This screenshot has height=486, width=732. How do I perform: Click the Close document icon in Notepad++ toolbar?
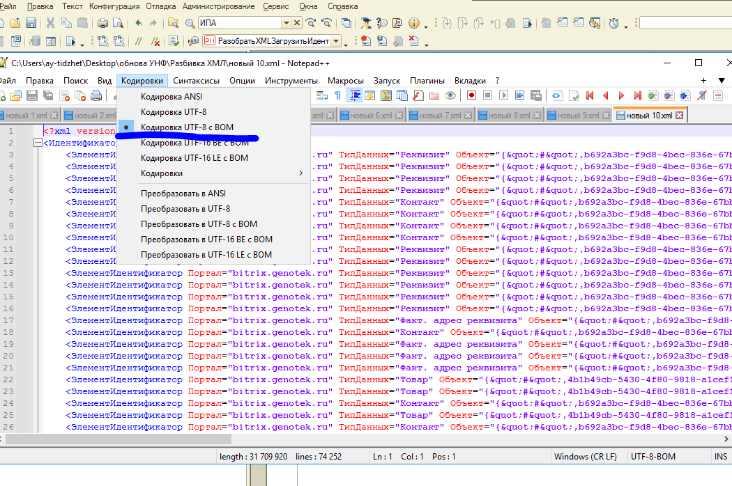click(64, 95)
